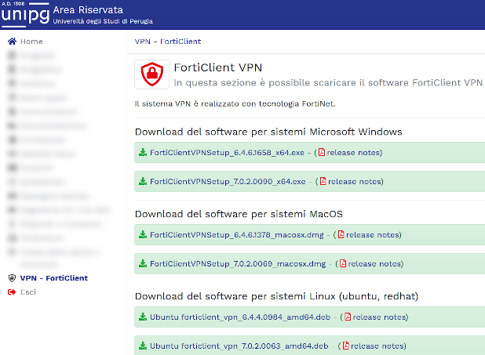
Task: Click PDF icon beside Ubuntu 6.4.4.0984 release notes
Action: 348,317
